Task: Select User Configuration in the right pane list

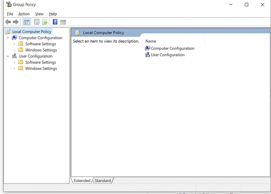Action: (167, 55)
